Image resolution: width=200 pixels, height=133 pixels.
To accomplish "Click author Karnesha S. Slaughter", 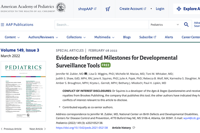I will coord(185,78).
